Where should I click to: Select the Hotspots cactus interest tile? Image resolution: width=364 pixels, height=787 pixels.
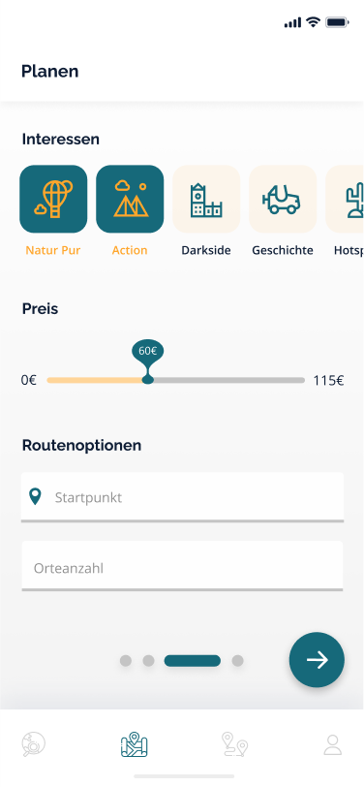coord(345,200)
